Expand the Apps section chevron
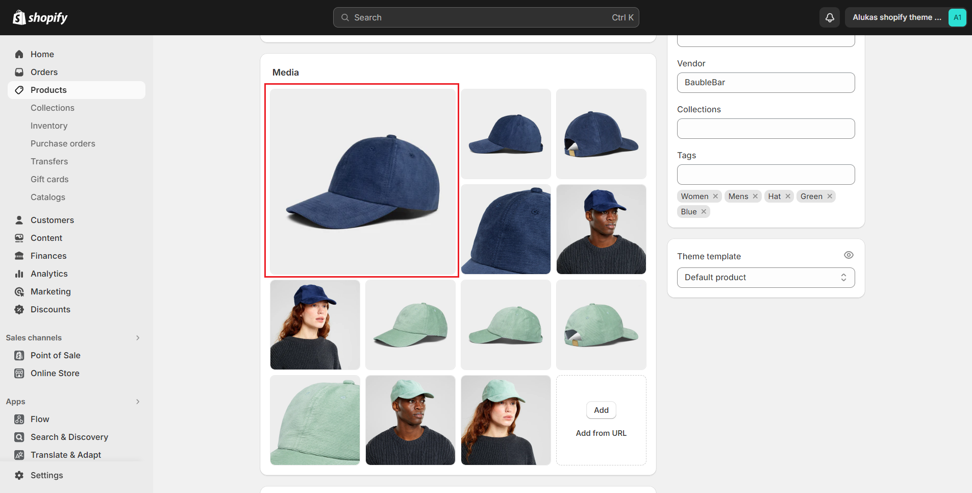Screen dimensions: 972x493 (138, 402)
